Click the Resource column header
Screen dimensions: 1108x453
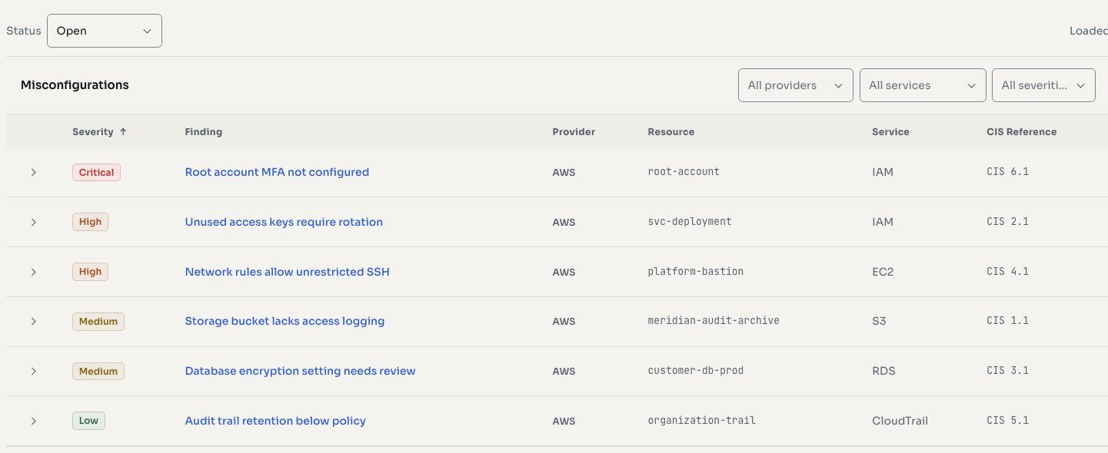[671, 132]
